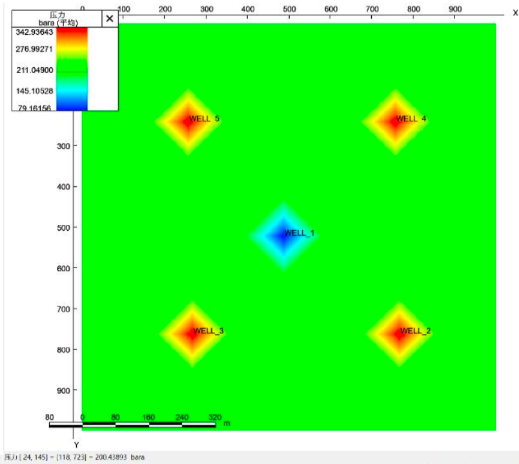Click the legend color gradient bar
The width and height of the screenshot is (519, 464).
(72, 69)
